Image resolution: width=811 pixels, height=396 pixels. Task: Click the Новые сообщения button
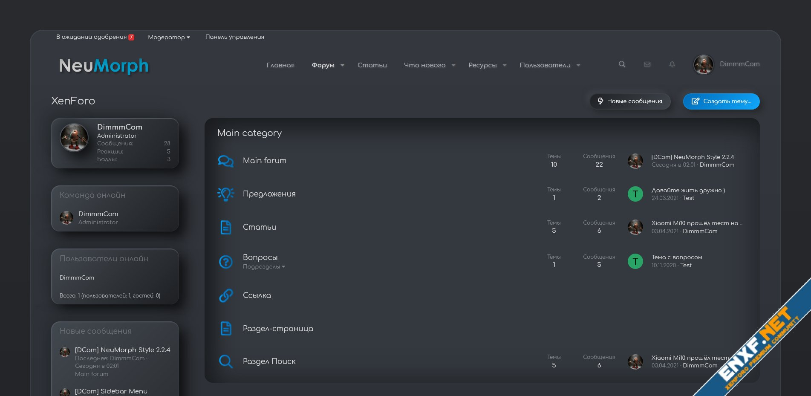pos(630,101)
